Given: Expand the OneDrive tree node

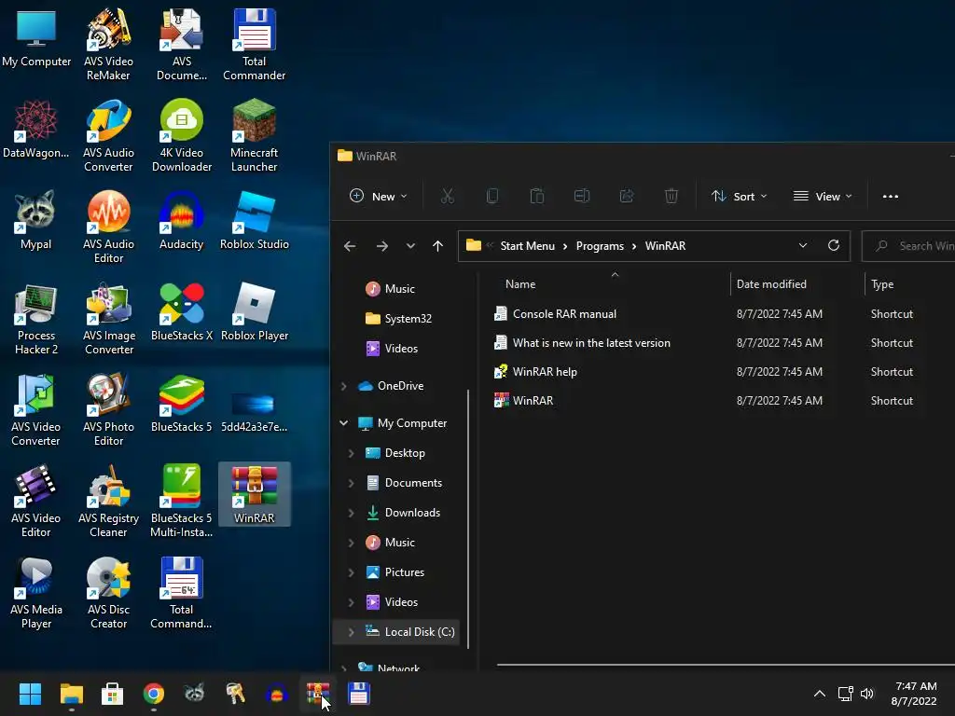Looking at the screenshot, I should pos(344,385).
